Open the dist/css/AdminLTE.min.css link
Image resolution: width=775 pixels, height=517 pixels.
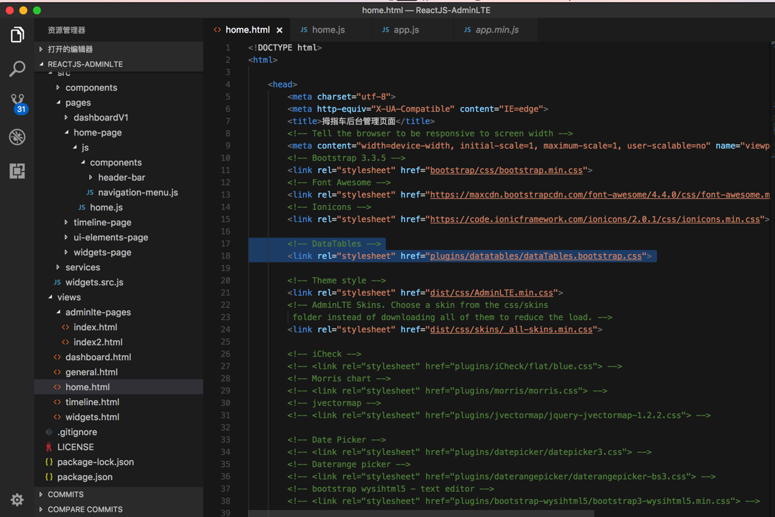491,293
